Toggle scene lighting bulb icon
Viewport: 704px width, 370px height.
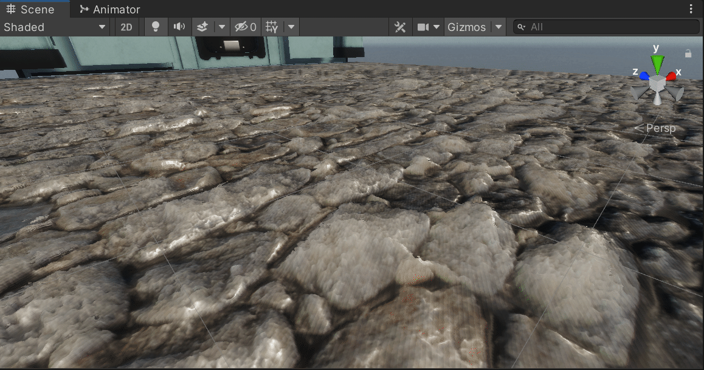[156, 27]
